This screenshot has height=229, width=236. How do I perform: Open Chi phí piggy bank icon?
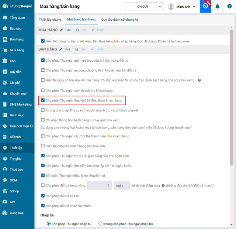[x=5, y=83]
